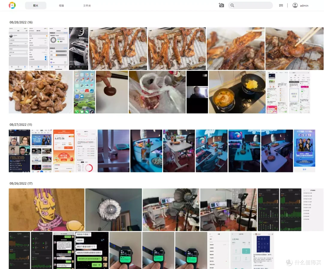Viewport: 324px width, 269px height.
Task: Open the watch showing 40 thumbnail
Action: point(191,250)
